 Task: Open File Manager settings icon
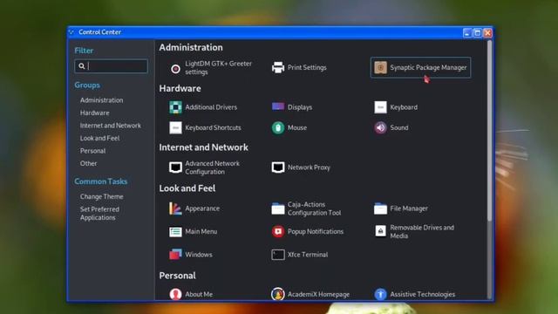pos(380,208)
